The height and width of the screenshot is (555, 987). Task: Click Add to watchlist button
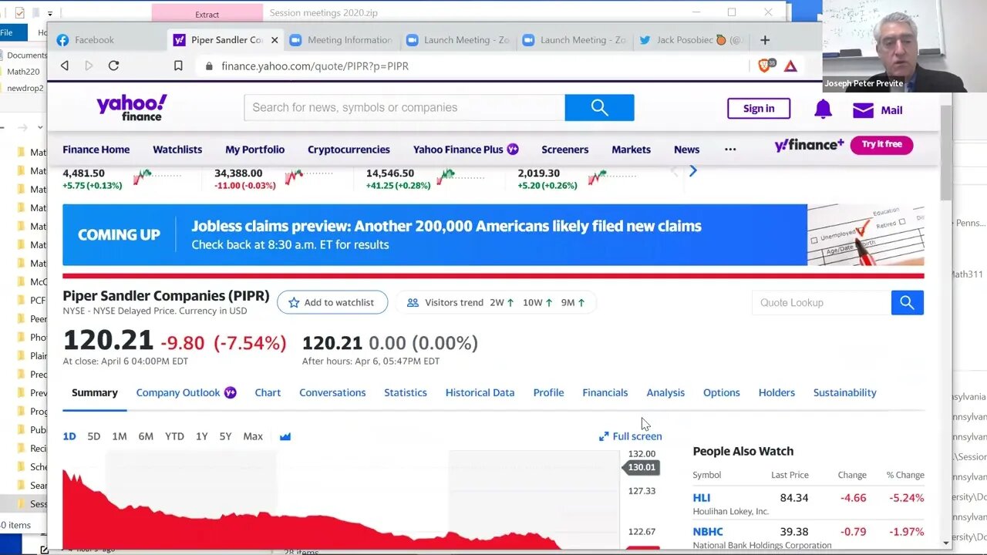tap(332, 302)
